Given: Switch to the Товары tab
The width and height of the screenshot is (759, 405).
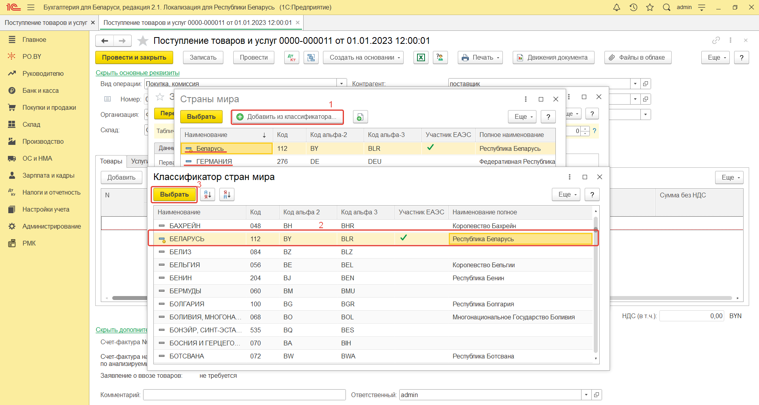Looking at the screenshot, I should [x=111, y=161].
